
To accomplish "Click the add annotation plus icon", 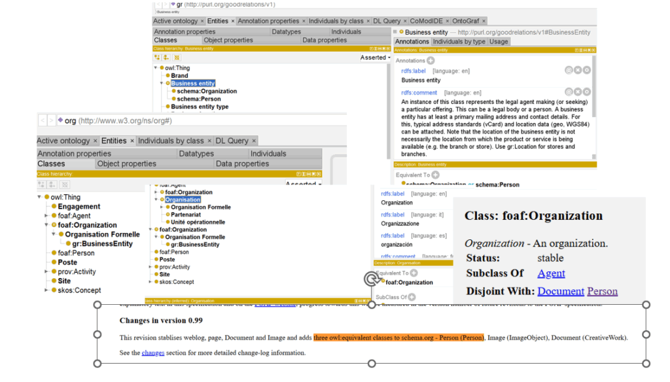I will point(431,60).
